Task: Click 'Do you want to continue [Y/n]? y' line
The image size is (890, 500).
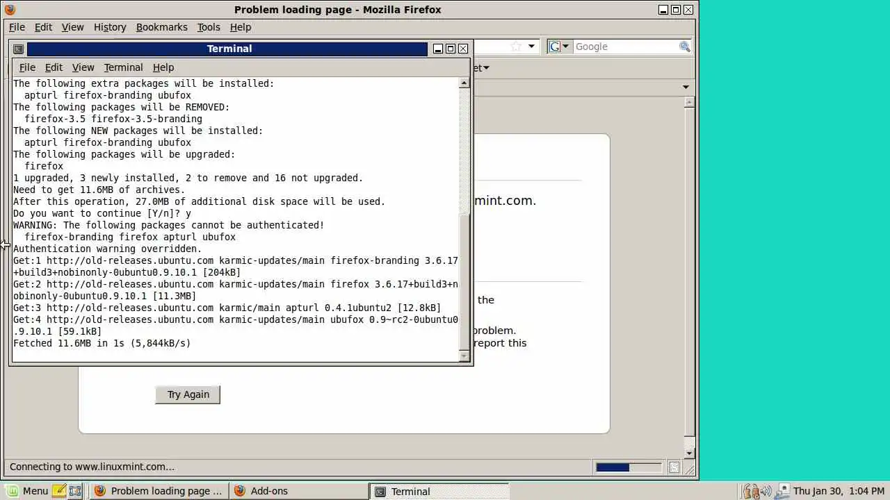Action: coord(102,213)
